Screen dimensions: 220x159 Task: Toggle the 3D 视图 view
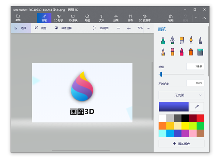(x=100, y=28)
